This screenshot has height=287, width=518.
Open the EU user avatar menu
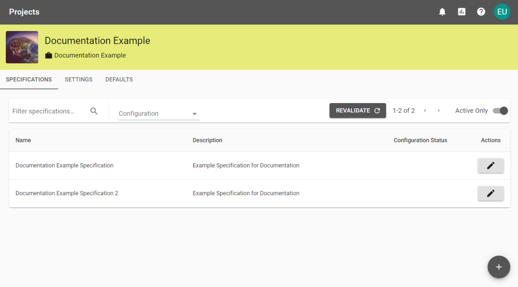pyautogui.click(x=502, y=12)
